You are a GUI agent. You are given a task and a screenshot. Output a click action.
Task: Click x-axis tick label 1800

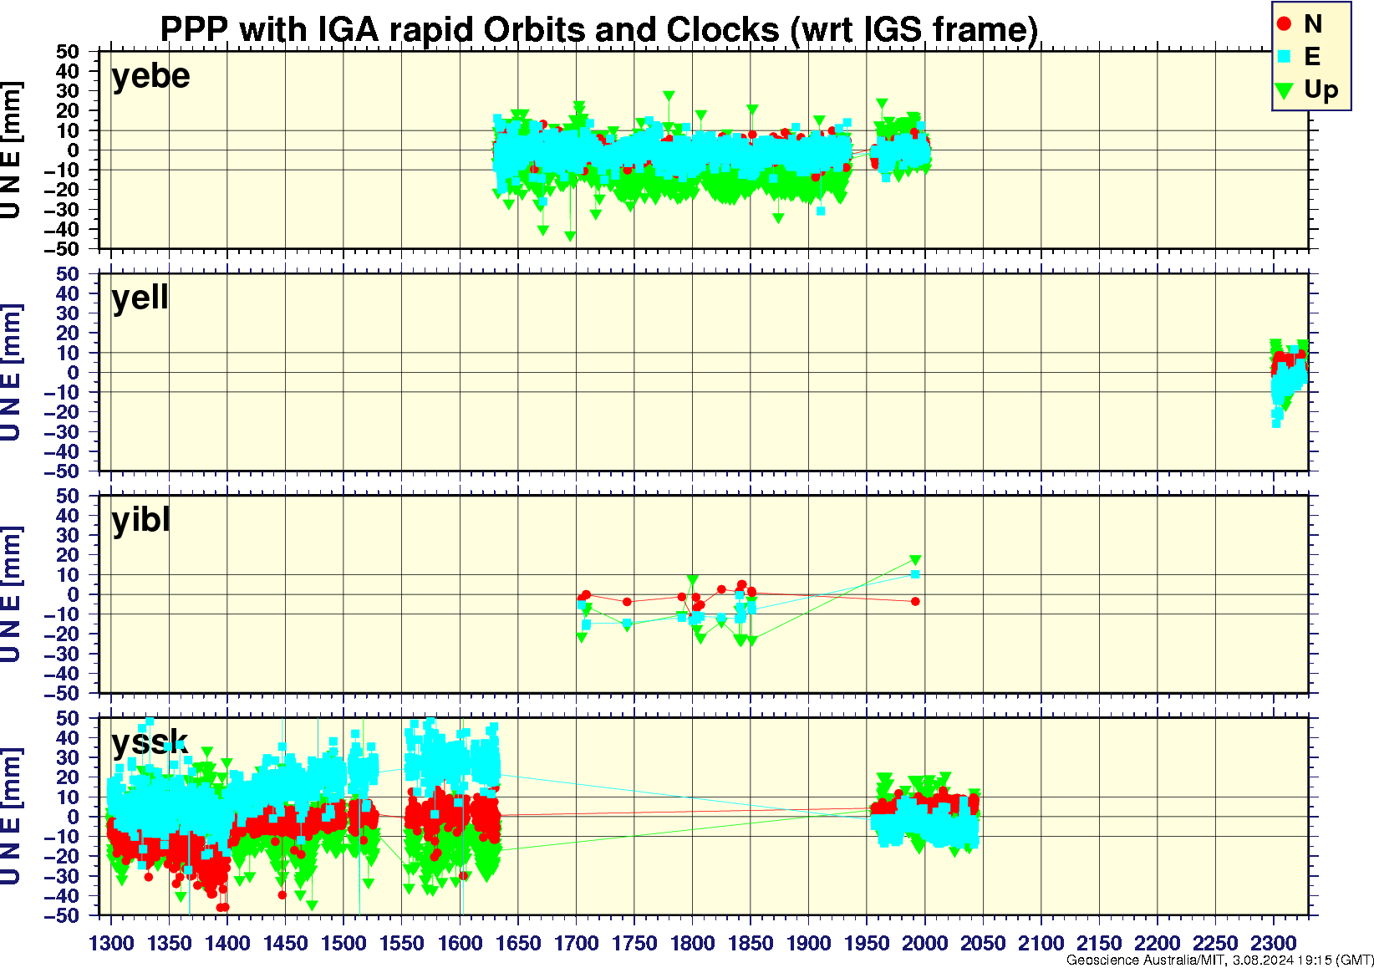[x=693, y=943]
